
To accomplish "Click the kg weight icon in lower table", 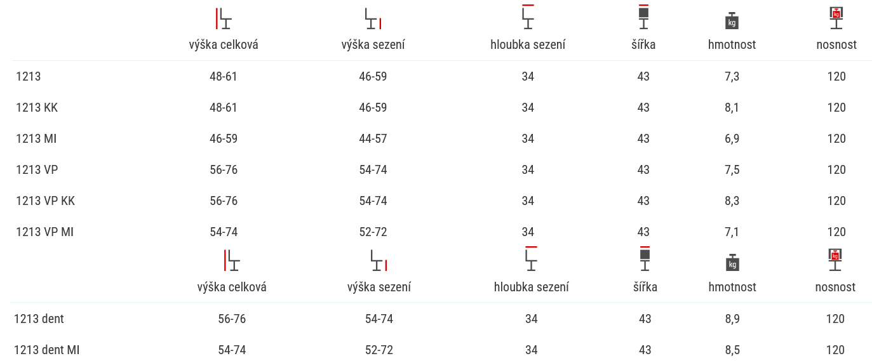I will click(732, 263).
